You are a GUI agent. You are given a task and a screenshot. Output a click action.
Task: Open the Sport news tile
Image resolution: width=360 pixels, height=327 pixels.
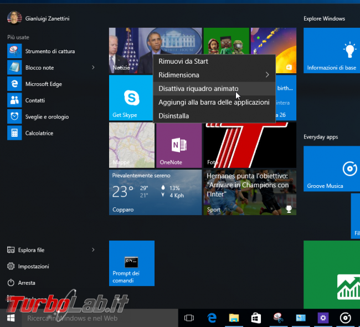point(250,192)
